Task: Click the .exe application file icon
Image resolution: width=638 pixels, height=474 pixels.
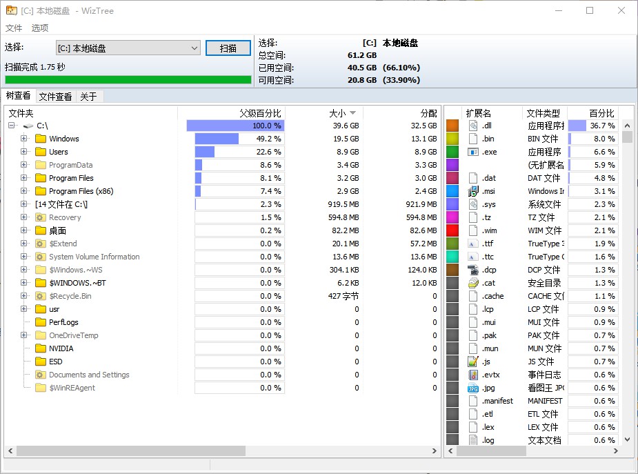Action: click(x=472, y=152)
